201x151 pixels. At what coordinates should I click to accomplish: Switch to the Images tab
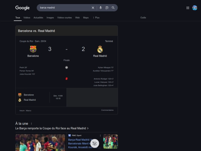(x=50, y=18)
